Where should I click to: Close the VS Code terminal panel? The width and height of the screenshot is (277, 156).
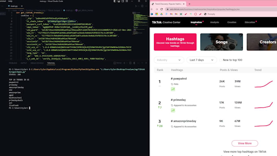(x=146, y=63)
